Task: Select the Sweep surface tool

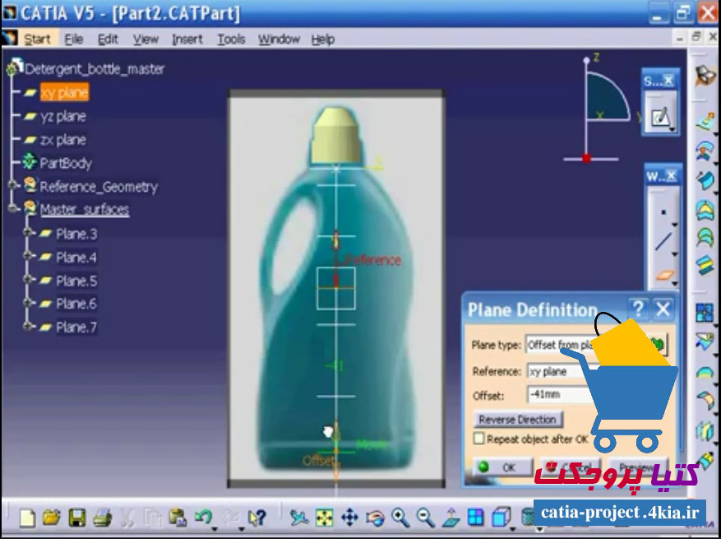Action: (x=705, y=180)
